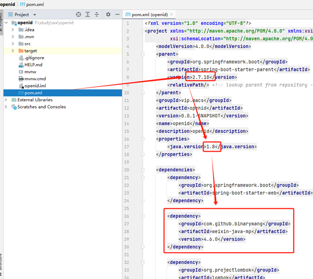Image resolution: width=313 pixels, height=279 pixels.
Task: Click the text spring-boot-starter-parent
Action: point(237,70)
